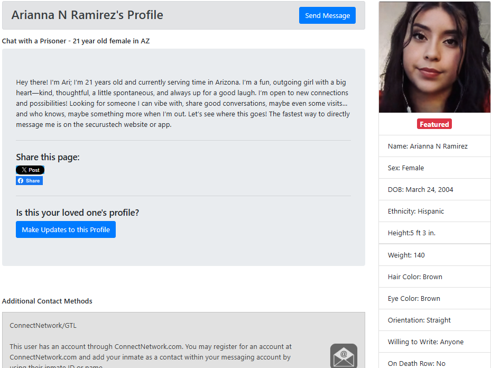Image resolution: width=491 pixels, height=368 pixels.
Task: Open the profile photo of Arianna
Action: pyautogui.click(x=434, y=57)
